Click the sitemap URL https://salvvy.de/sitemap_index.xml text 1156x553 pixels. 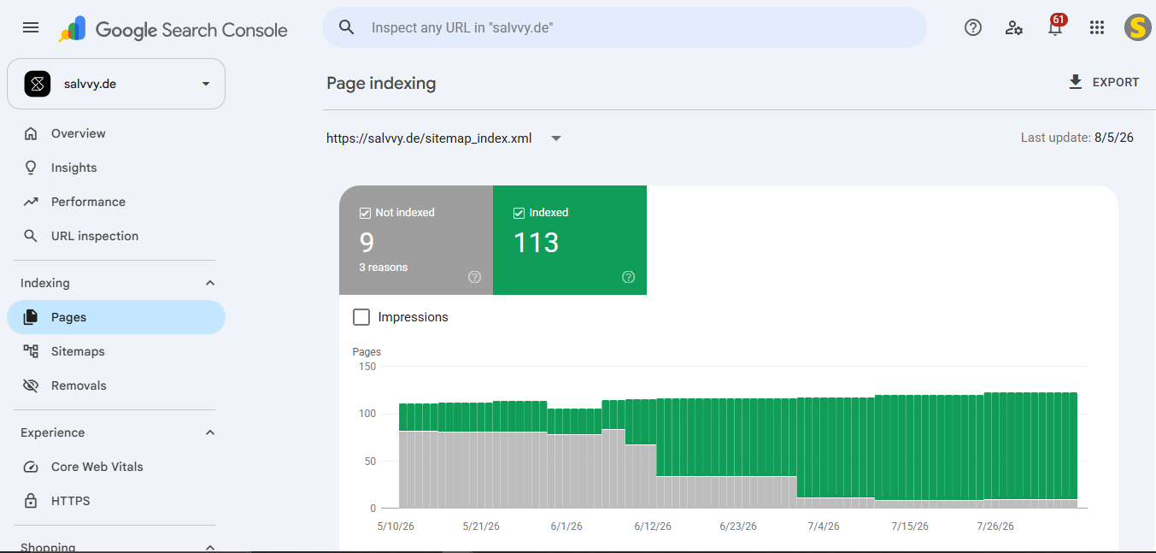tap(429, 138)
